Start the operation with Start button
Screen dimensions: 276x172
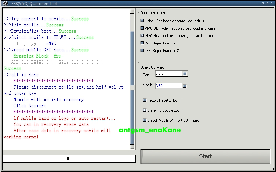click(x=205, y=156)
